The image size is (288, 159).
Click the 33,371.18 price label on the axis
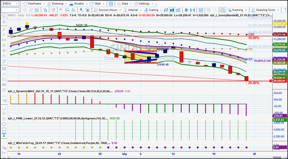(279, 35)
